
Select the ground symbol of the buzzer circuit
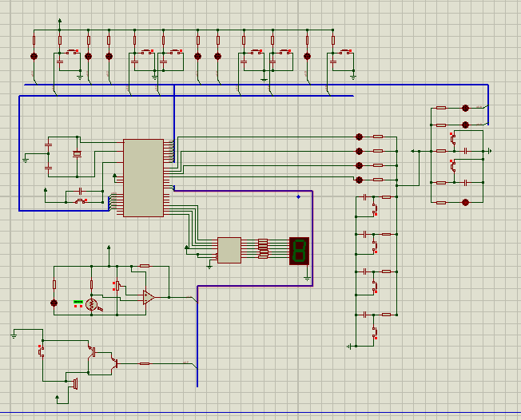[14, 336]
